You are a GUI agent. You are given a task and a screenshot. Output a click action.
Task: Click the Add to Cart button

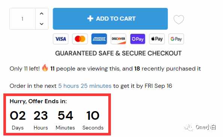pyautogui.click(x=110, y=19)
